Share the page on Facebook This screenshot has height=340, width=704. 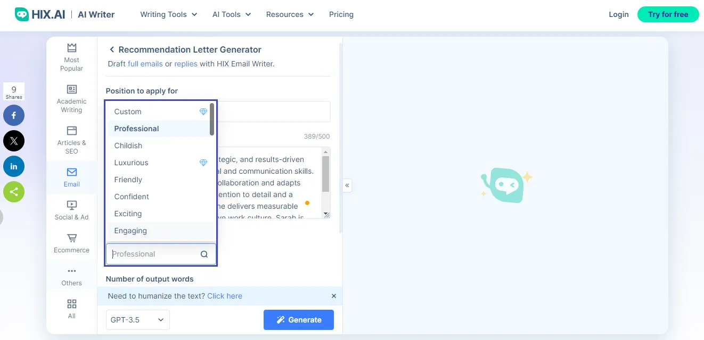point(14,115)
